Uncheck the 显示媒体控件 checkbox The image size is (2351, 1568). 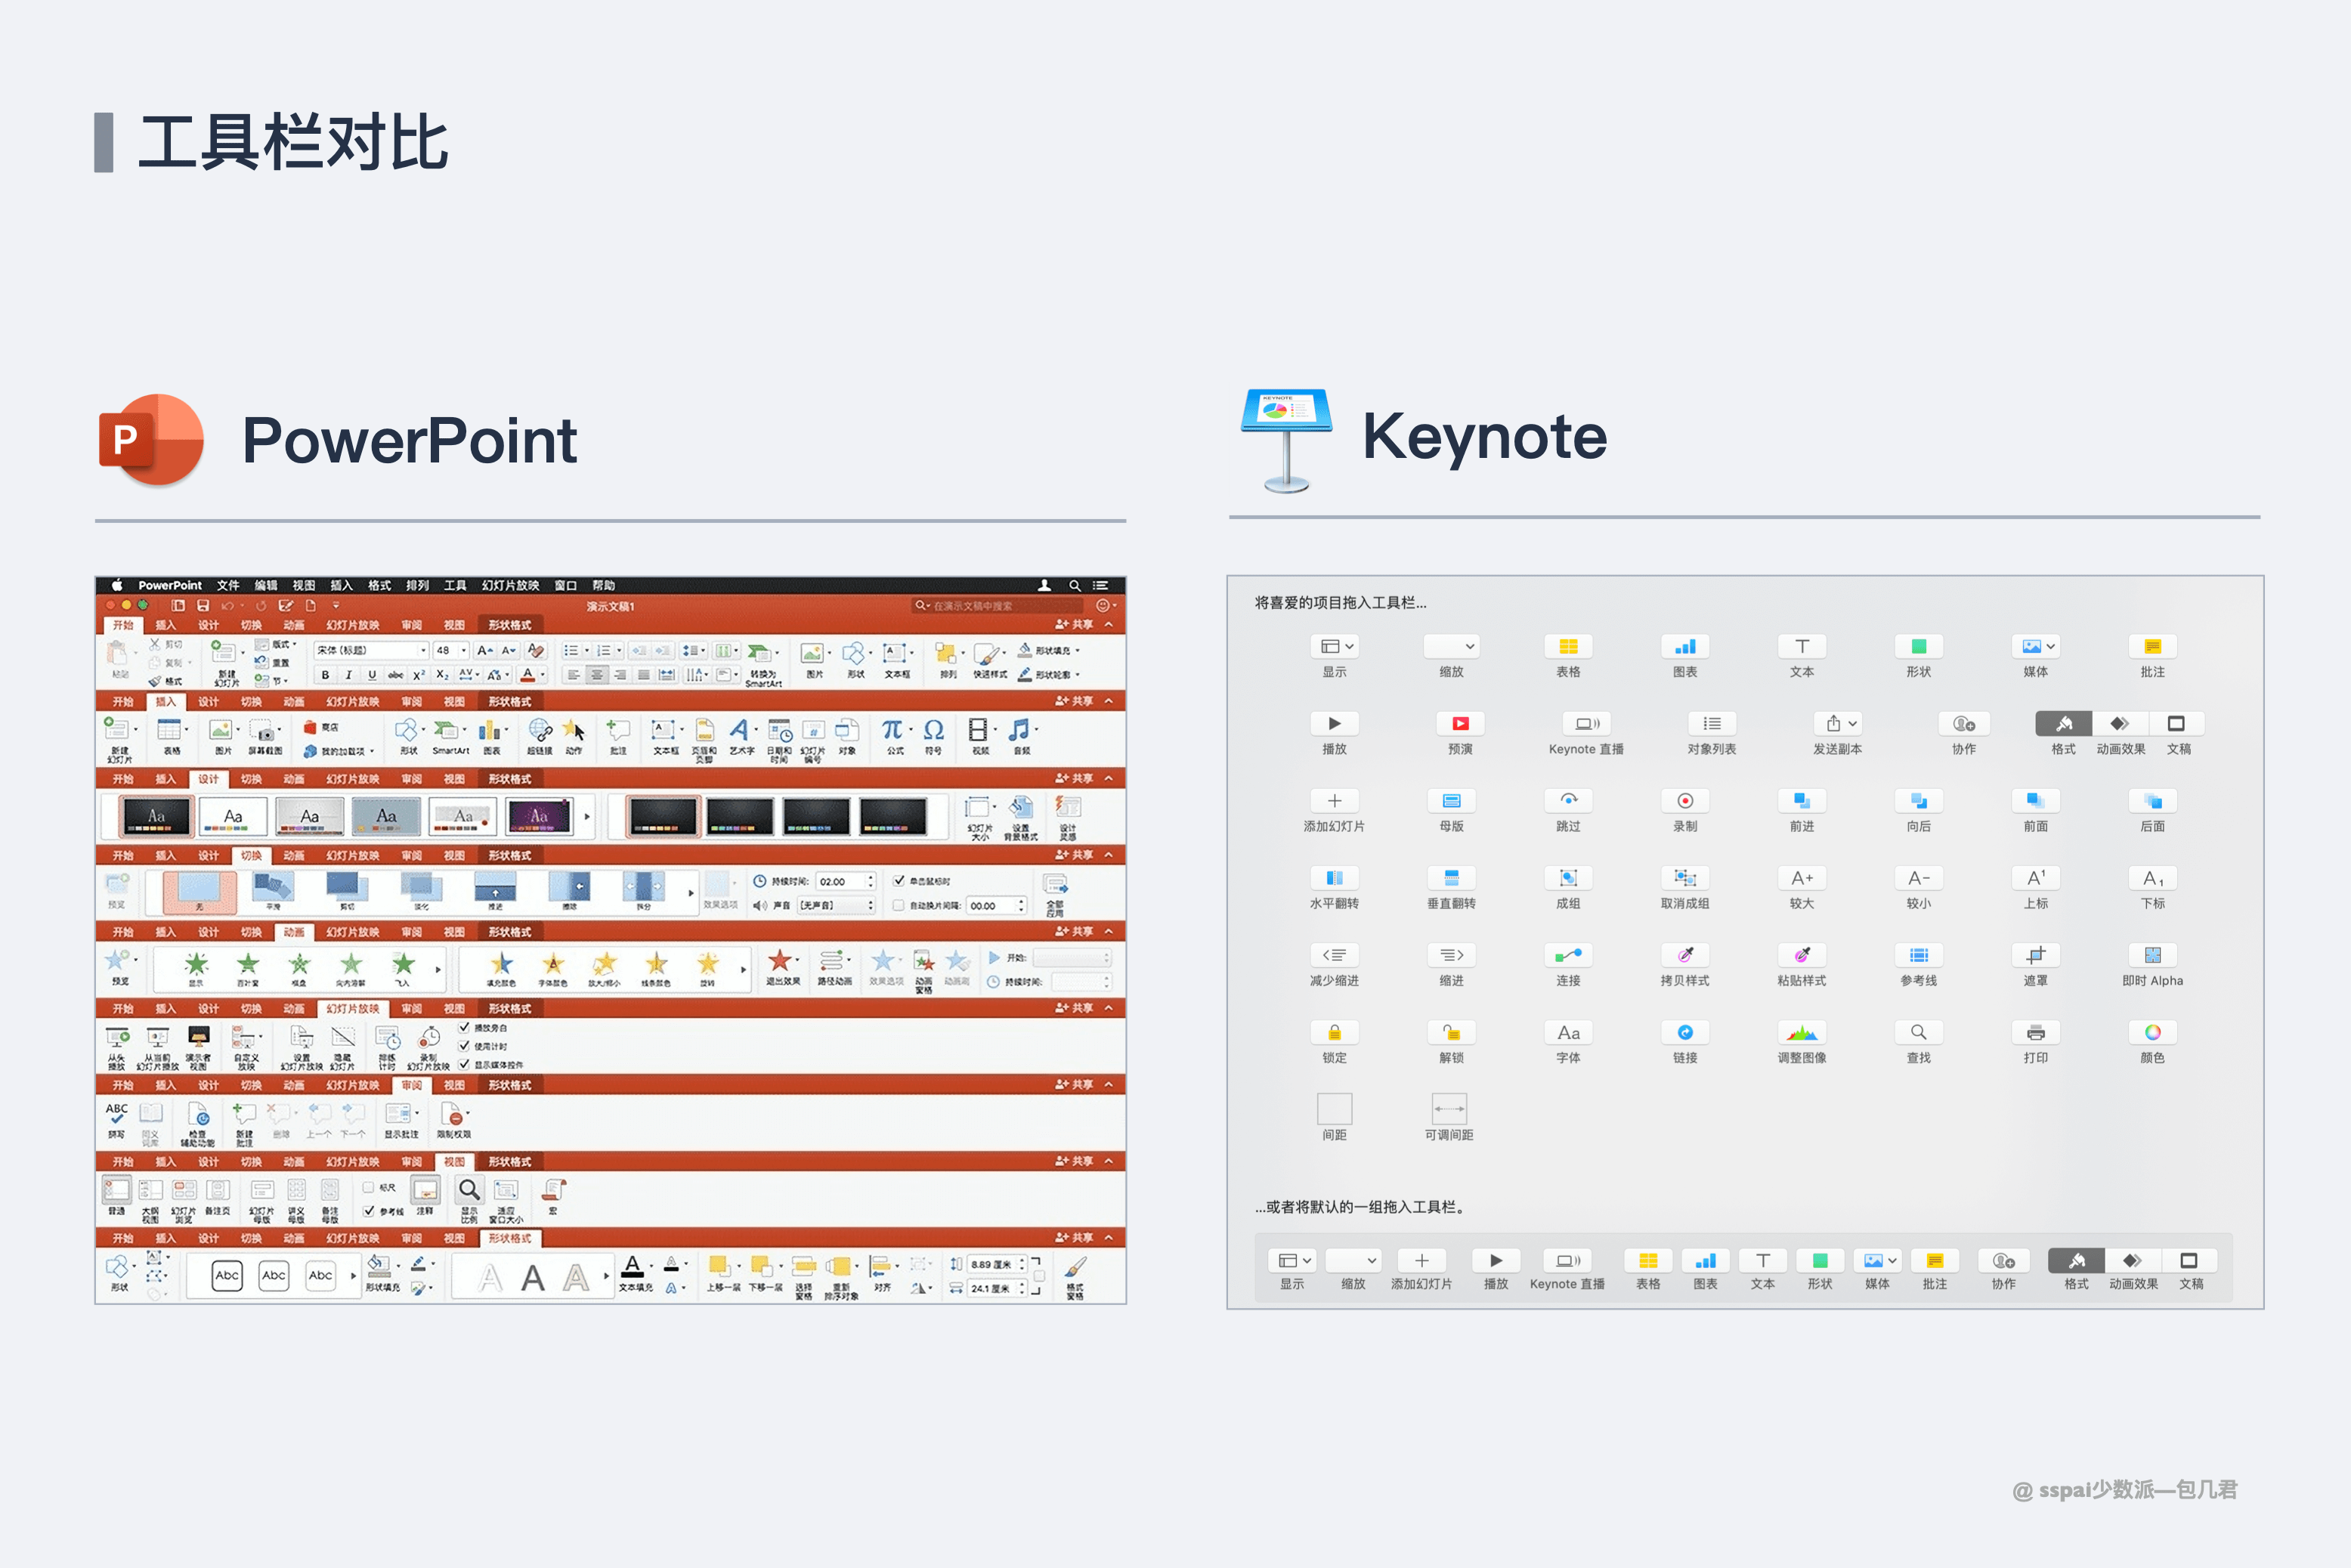(x=464, y=1064)
